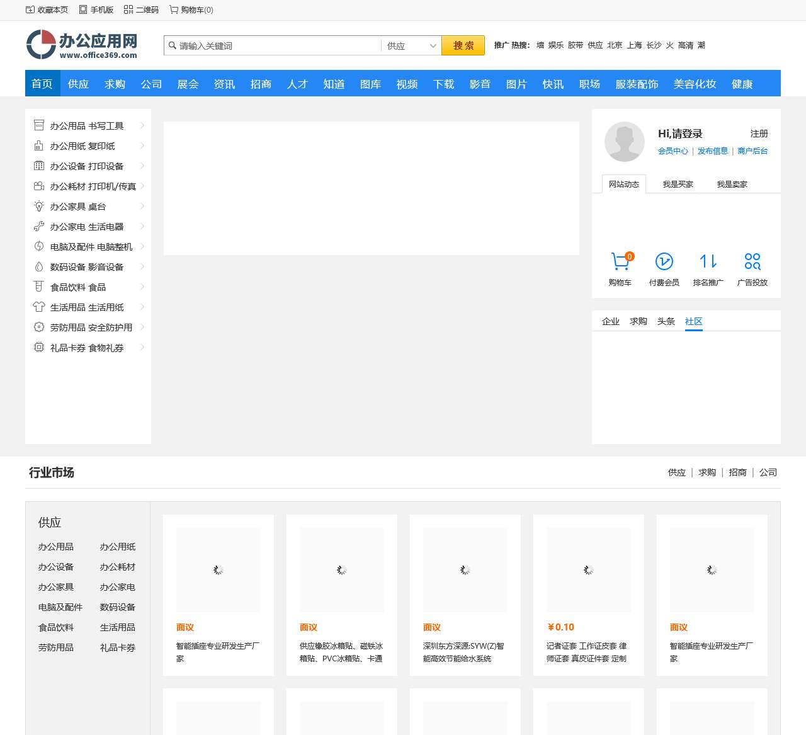Switch to the 网站动态 tab

[x=624, y=184]
